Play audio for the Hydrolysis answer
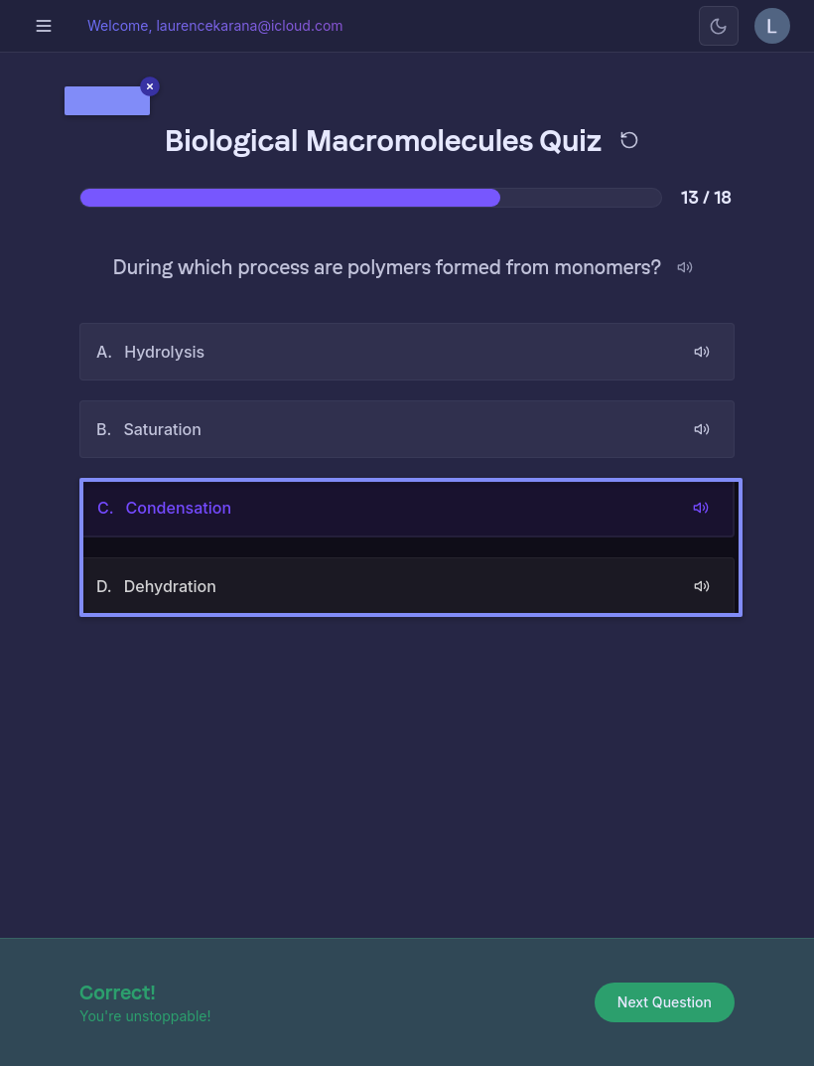Viewport: 814px width, 1066px height. click(x=702, y=352)
